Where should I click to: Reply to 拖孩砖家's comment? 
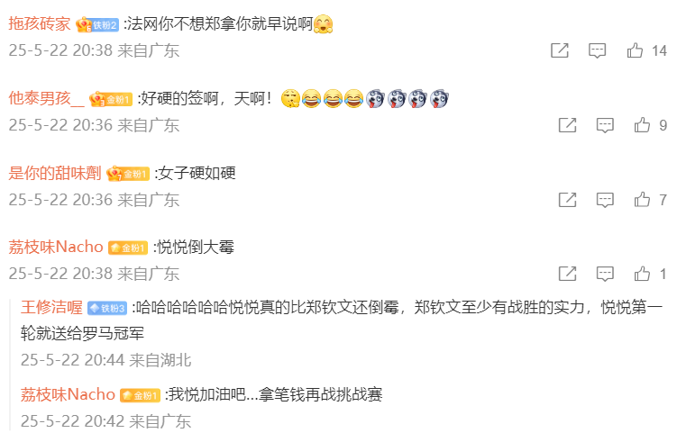click(597, 51)
